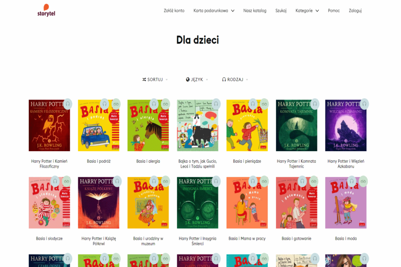Click the Załóż konto link
This screenshot has width=401, height=267.
[174, 11]
